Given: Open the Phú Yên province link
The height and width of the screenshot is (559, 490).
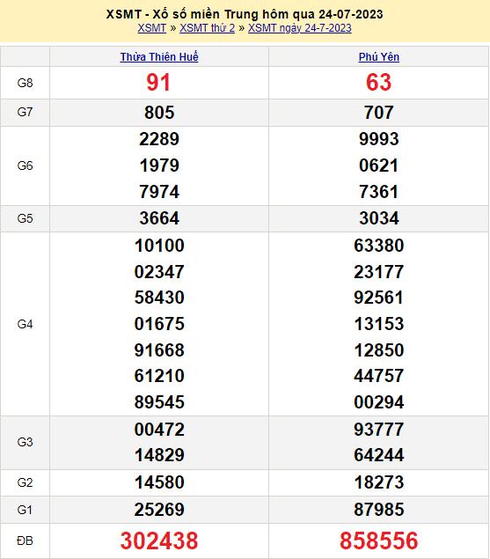Looking at the screenshot, I should point(379,57).
